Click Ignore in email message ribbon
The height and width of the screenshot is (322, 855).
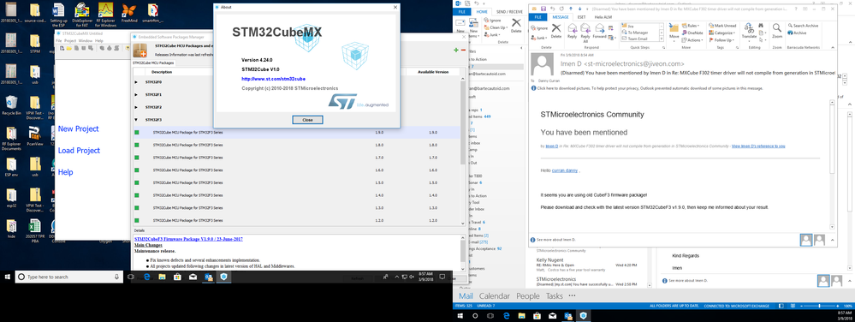tap(538, 27)
